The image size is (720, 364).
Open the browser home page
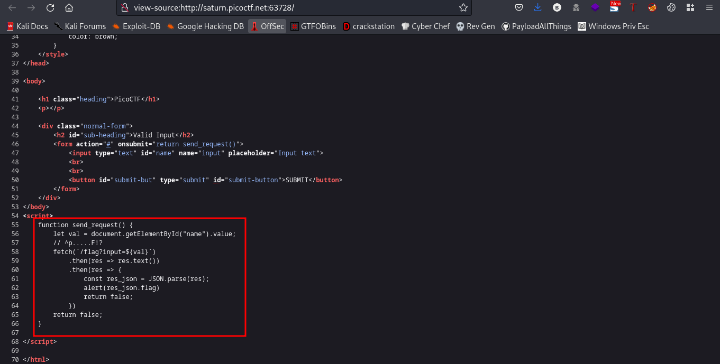[x=69, y=7]
